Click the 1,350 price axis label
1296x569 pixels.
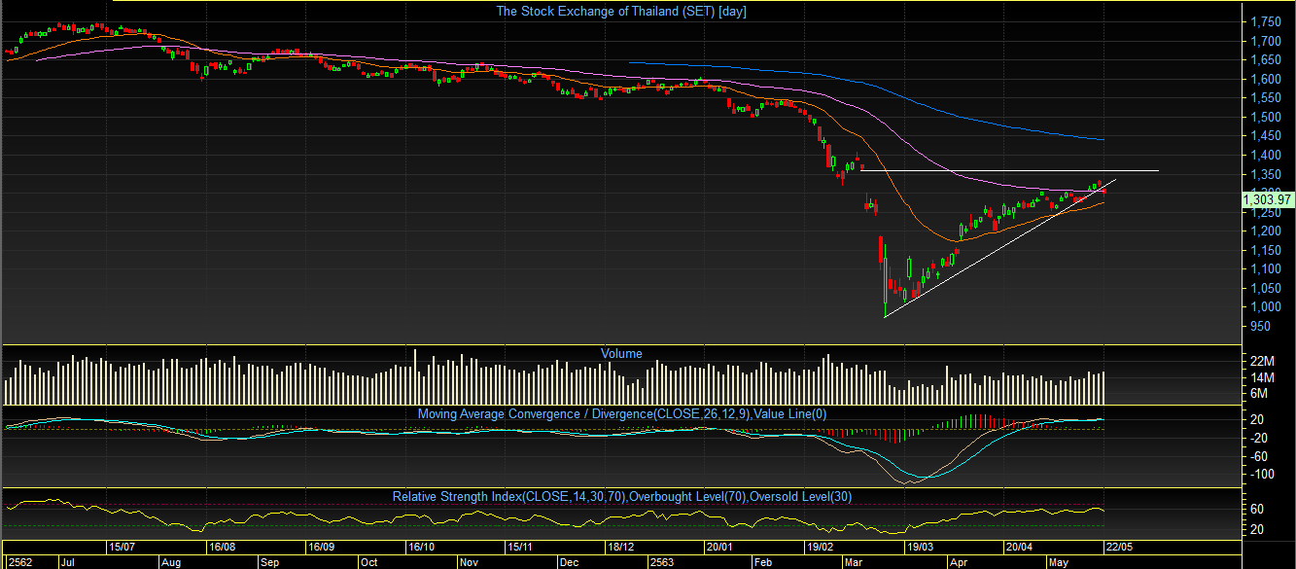[1264, 174]
